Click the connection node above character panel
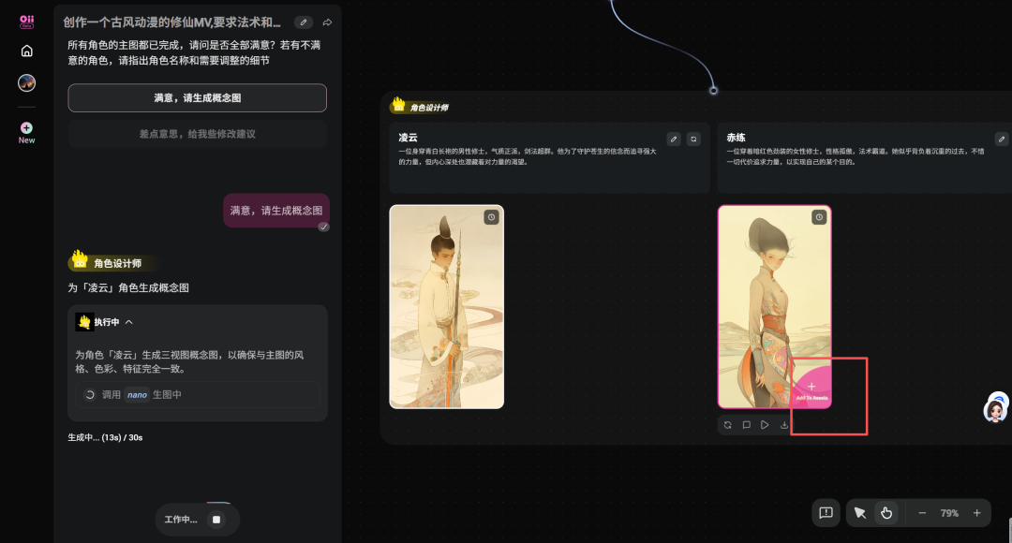The height and width of the screenshot is (543, 1012). (713, 90)
